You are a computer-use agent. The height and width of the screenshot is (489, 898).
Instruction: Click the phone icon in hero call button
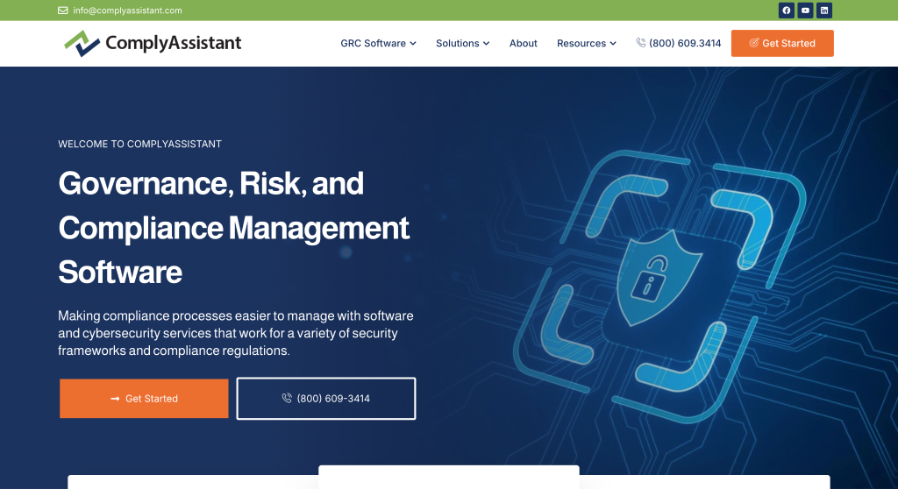287,398
